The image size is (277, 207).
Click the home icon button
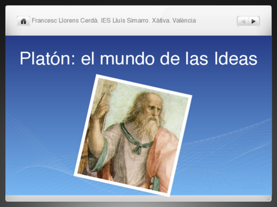(23, 21)
